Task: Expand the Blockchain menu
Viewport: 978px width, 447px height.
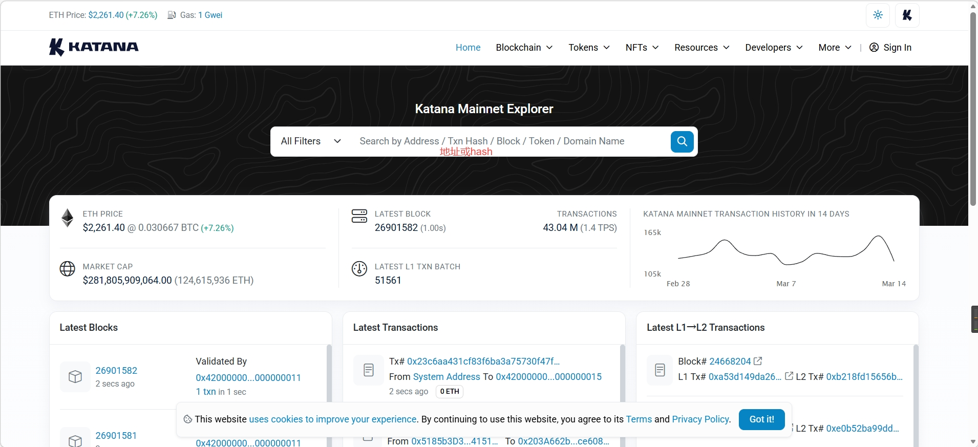Action: click(x=524, y=47)
